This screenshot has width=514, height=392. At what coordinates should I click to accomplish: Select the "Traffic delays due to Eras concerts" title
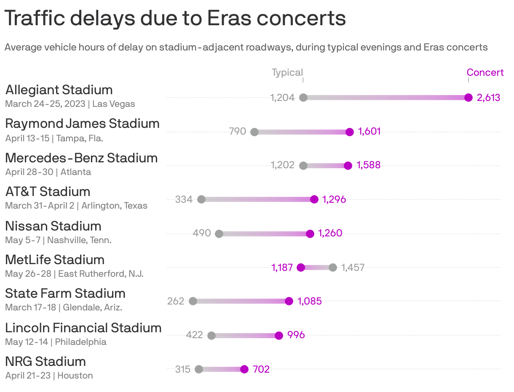[x=175, y=18]
